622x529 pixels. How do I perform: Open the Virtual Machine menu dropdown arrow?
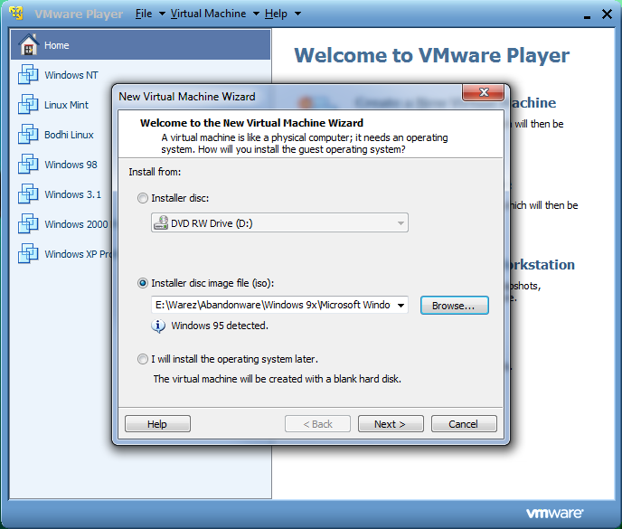[256, 14]
